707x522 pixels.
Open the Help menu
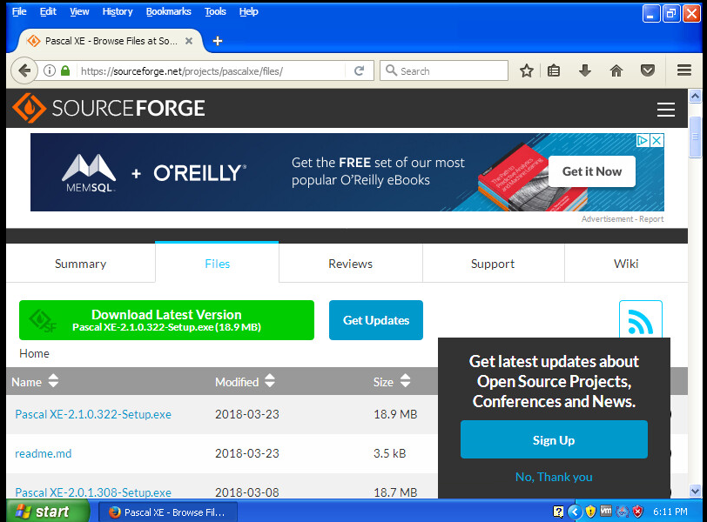tap(248, 11)
